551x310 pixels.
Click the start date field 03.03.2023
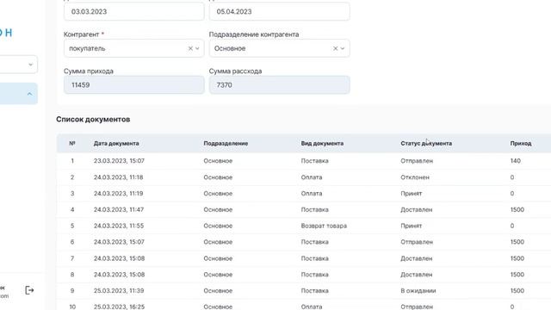[x=134, y=11]
